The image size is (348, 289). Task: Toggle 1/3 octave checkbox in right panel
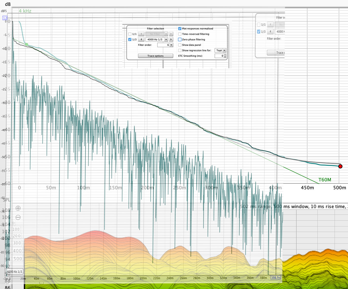259,32
